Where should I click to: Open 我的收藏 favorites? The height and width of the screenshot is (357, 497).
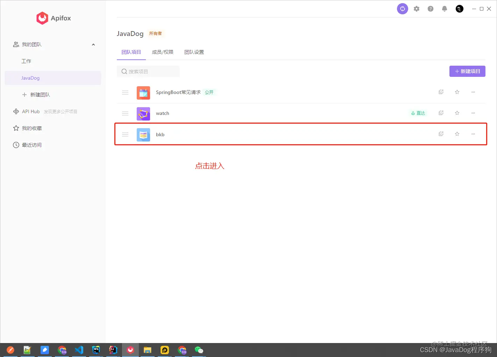tap(32, 128)
